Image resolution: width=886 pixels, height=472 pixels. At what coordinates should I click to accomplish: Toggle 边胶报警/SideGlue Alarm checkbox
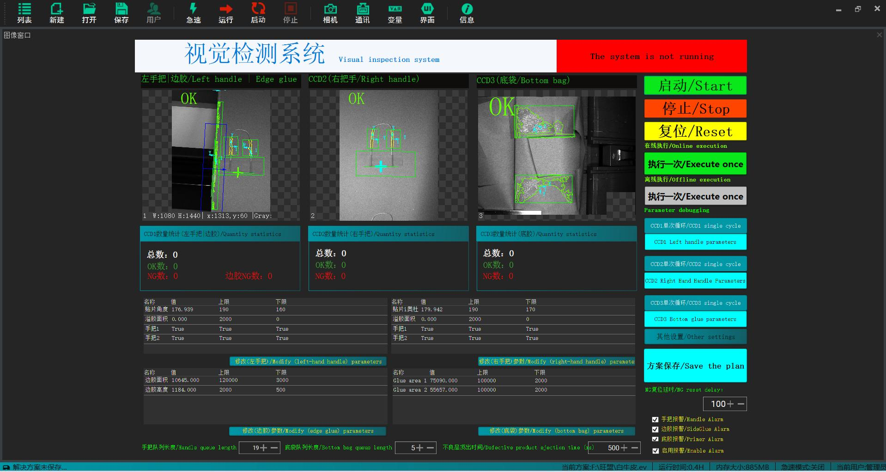pyautogui.click(x=655, y=430)
